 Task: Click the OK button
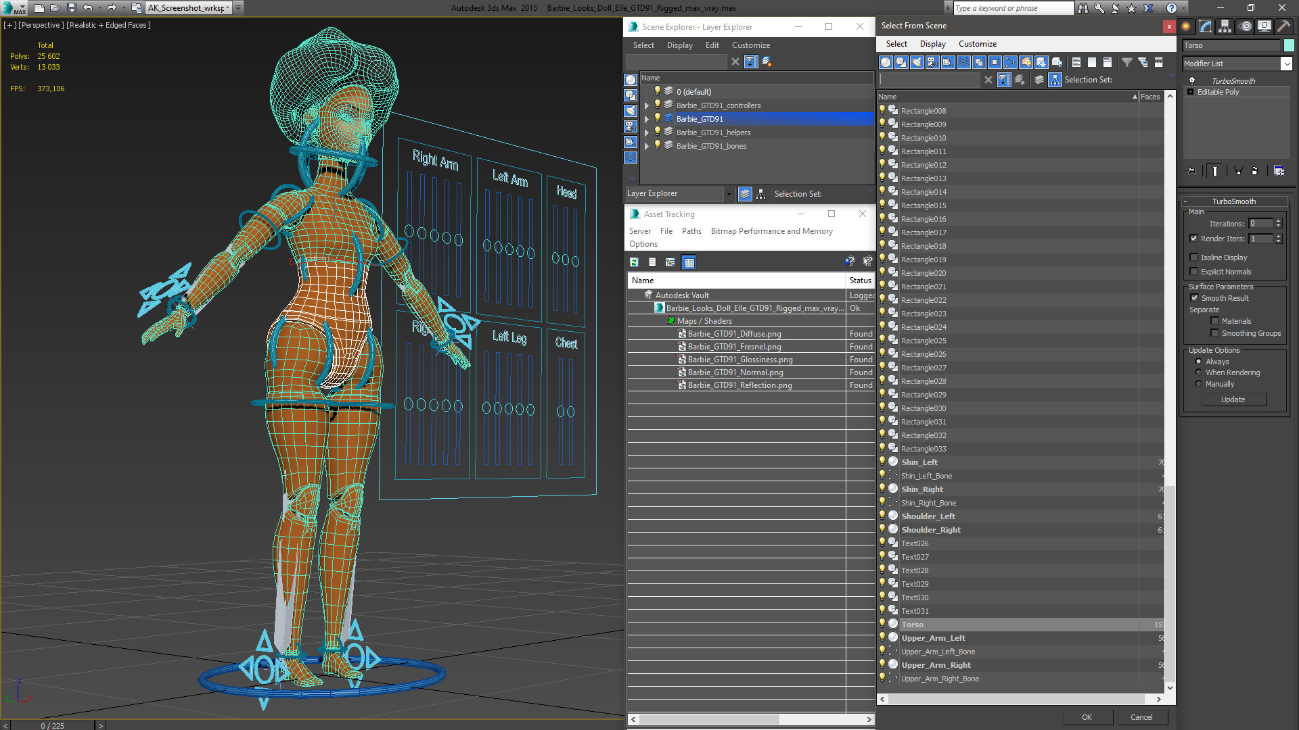(x=1087, y=717)
